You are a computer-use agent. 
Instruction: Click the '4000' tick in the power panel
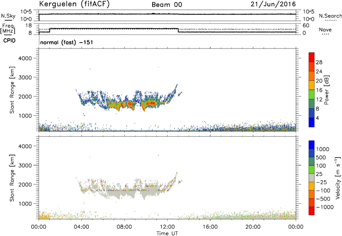(25, 58)
